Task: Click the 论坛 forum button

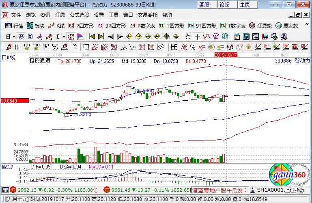Action: (227, 4)
